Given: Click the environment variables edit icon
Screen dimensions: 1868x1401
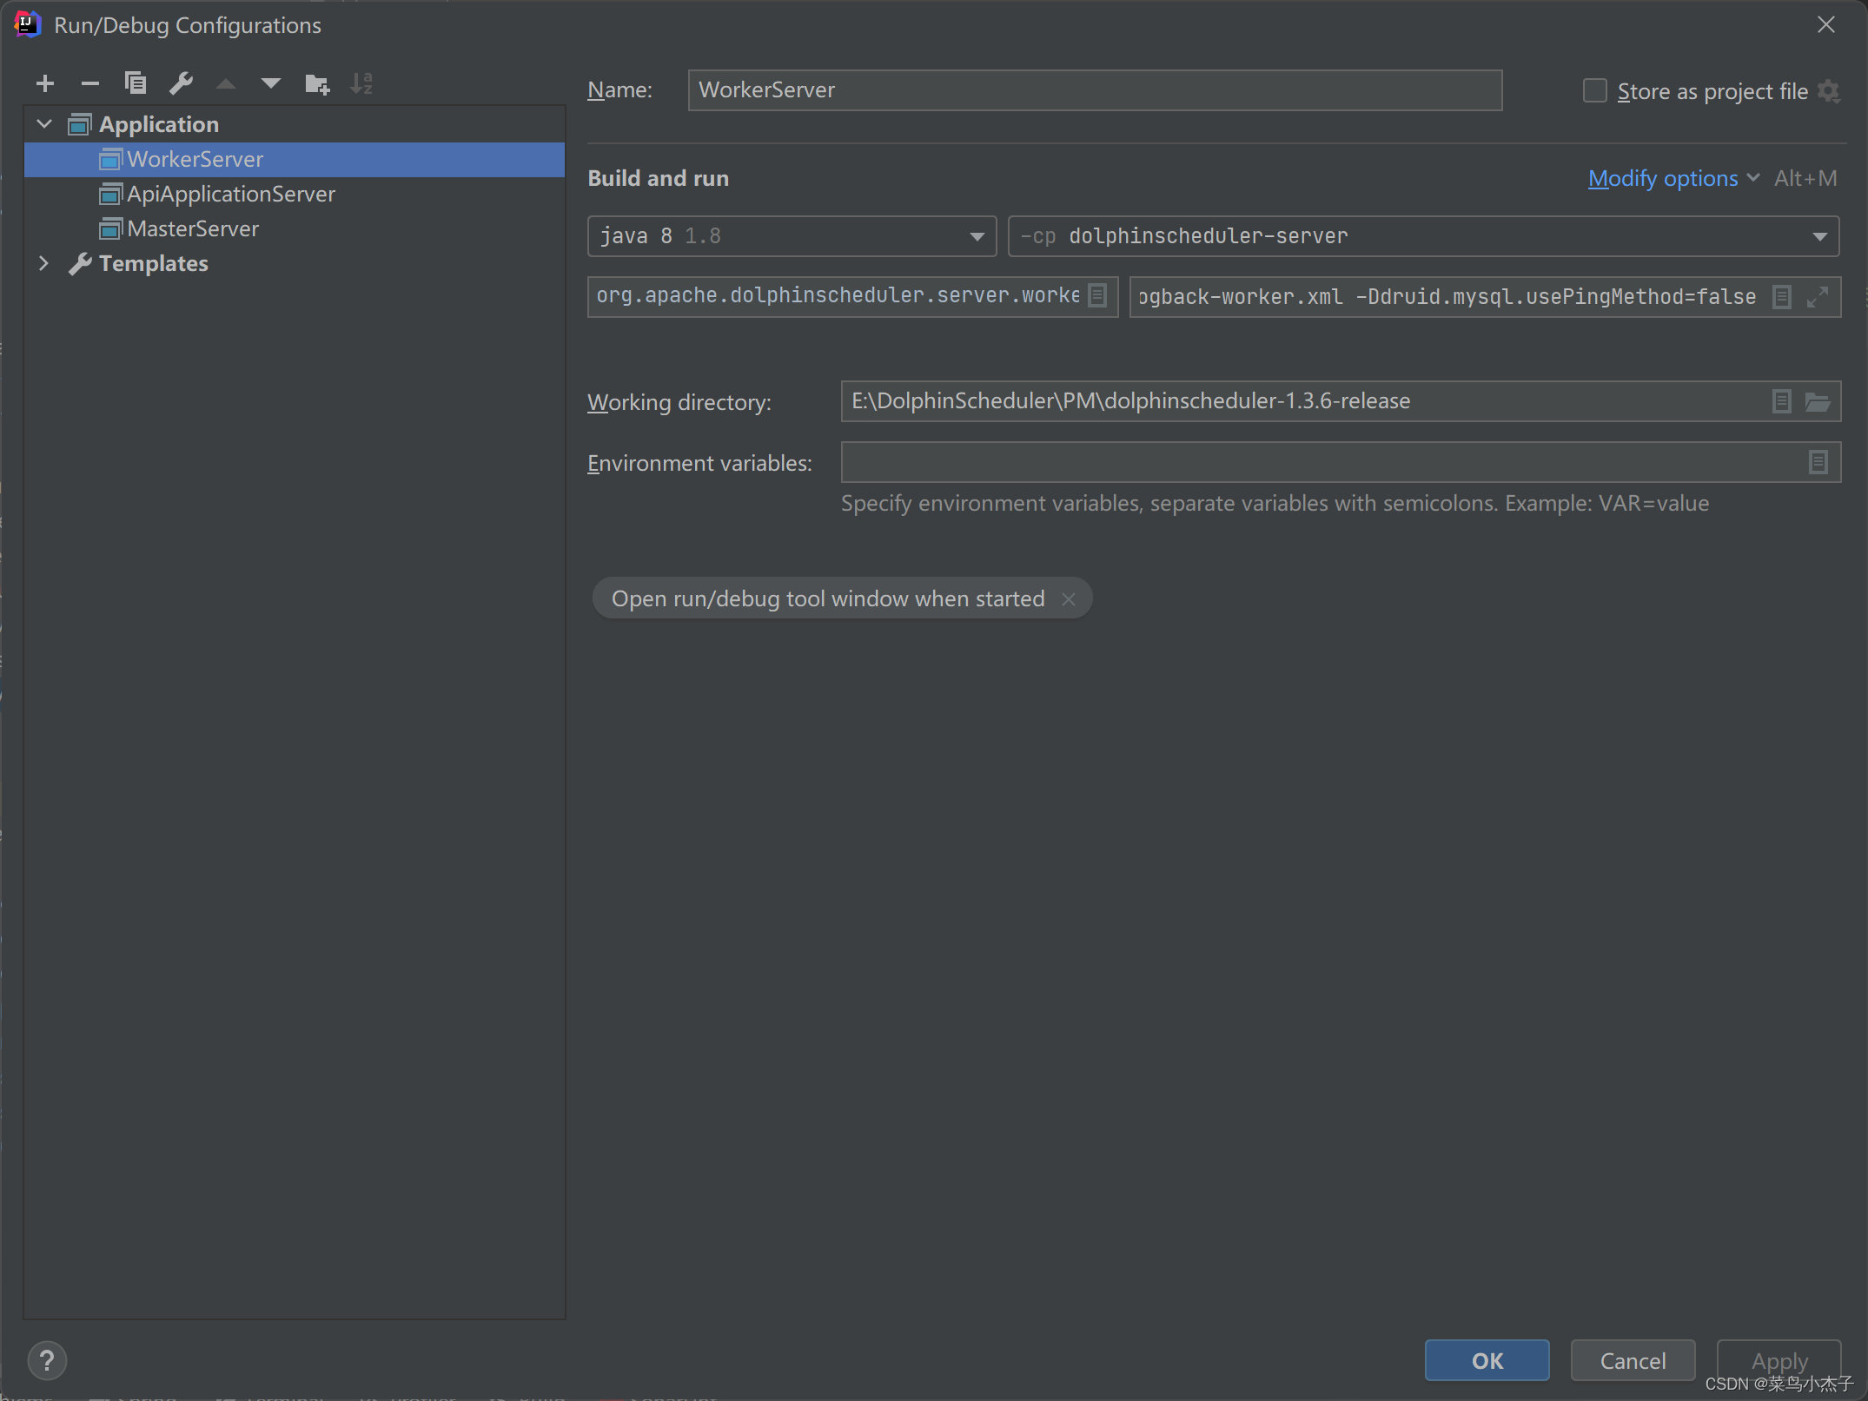Looking at the screenshot, I should 1818,462.
